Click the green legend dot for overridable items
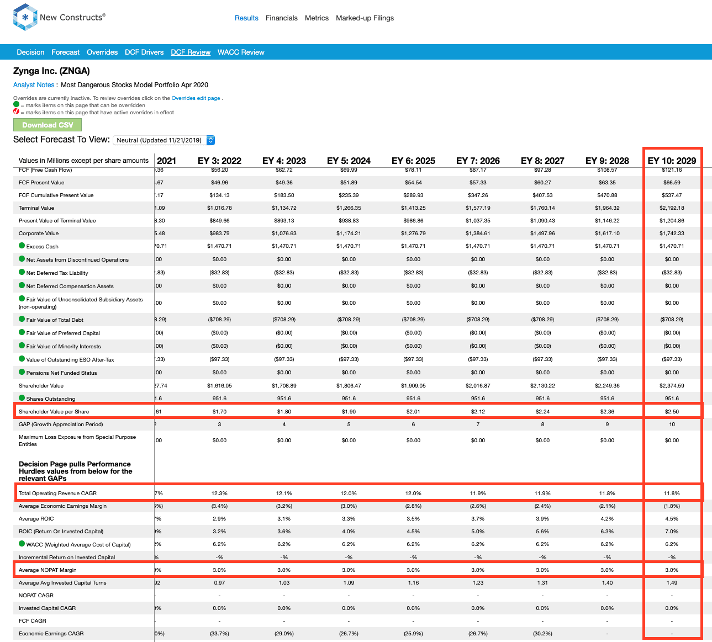This screenshot has width=712, height=642. 16,104
